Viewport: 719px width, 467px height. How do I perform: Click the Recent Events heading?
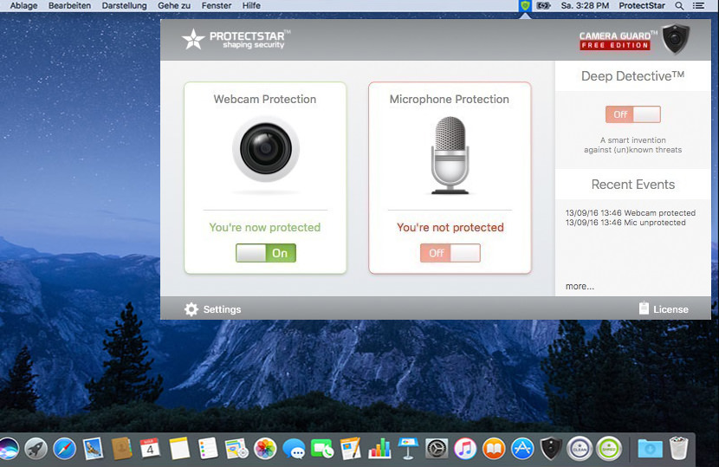632,185
